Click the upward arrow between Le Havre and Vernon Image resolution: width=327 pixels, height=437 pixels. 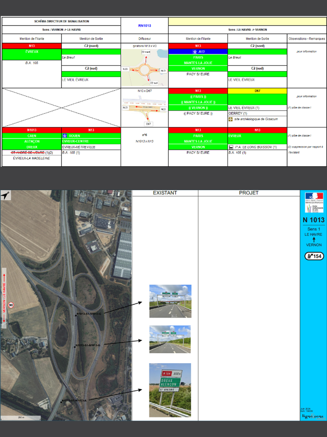click(313, 240)
